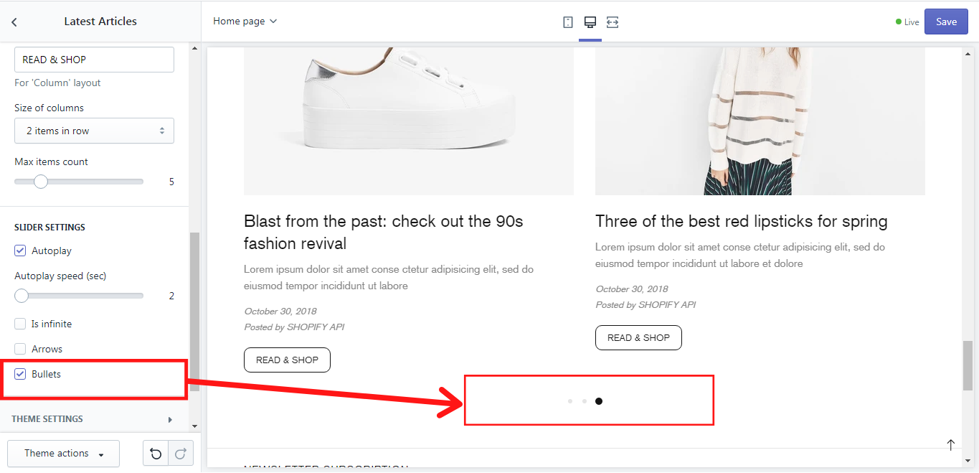Open the Size of columns dropdown

coord(94,131)
